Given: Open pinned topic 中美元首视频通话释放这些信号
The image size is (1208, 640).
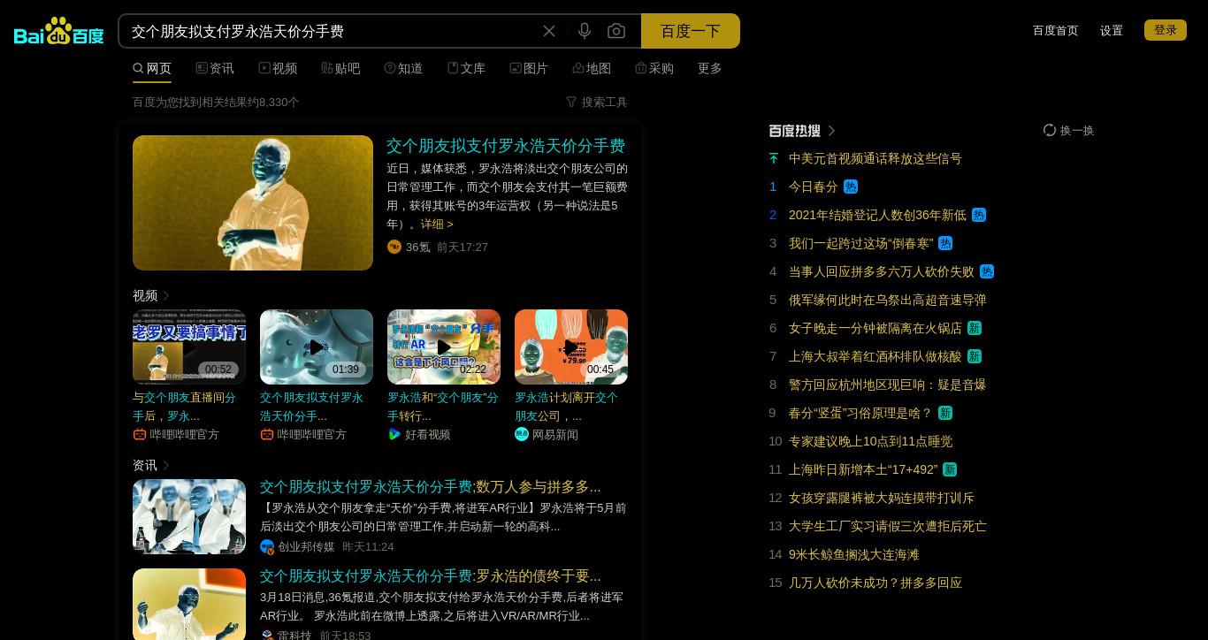Looking at the screenshot, I should tap(875, 158).
